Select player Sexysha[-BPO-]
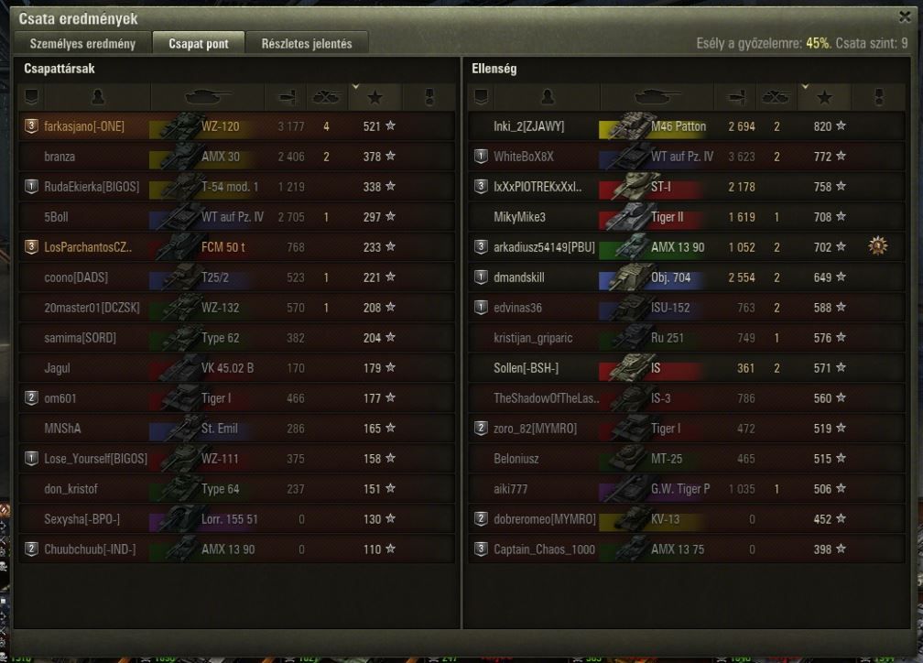Viewport: 923px width, 663px height. click(x=81, y=519)
